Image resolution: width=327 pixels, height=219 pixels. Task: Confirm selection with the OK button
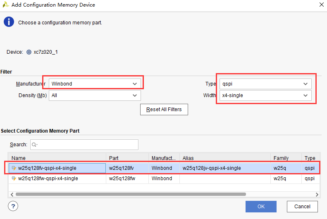click(x=261, y=207)
